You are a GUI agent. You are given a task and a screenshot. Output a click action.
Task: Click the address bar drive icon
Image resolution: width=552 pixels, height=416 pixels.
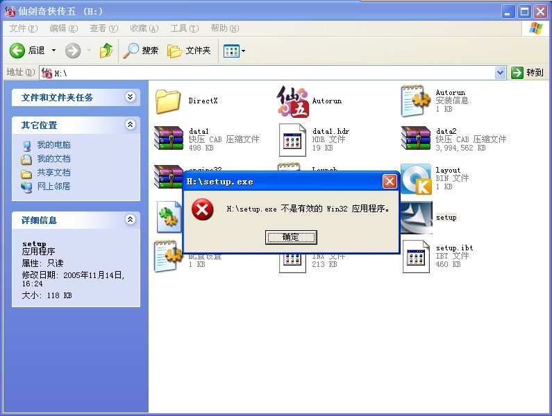47,73
